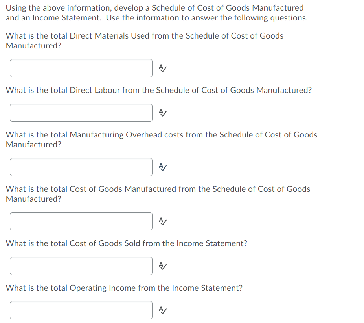This screenshot has height=323, width=364.
Task: Click the Cost of Goods Sold answer field
Action: click(x=81, y=266)
